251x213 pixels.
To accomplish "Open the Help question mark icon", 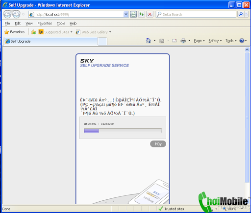I will pos(242,41).
